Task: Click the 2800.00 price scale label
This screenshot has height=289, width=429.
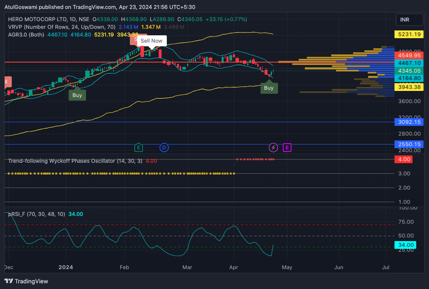Action: [x=409, y=134]
